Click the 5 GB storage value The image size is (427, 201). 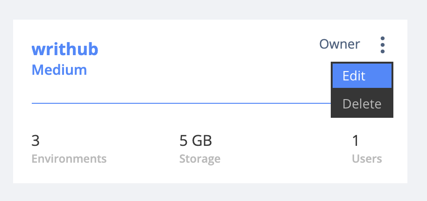(196, 140)
